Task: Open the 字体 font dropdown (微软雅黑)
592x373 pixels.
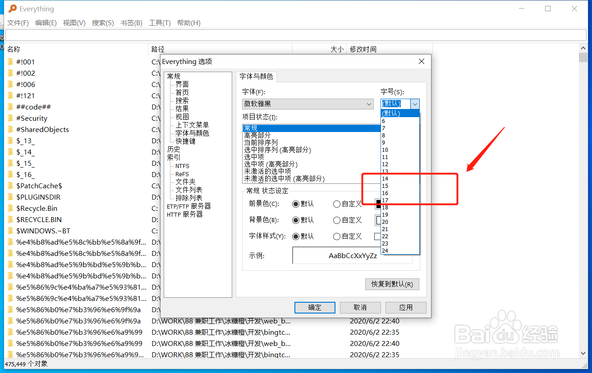Action: click(308, 104)
